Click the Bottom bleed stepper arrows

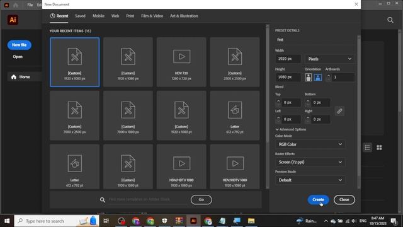click(x=308, y=102)
